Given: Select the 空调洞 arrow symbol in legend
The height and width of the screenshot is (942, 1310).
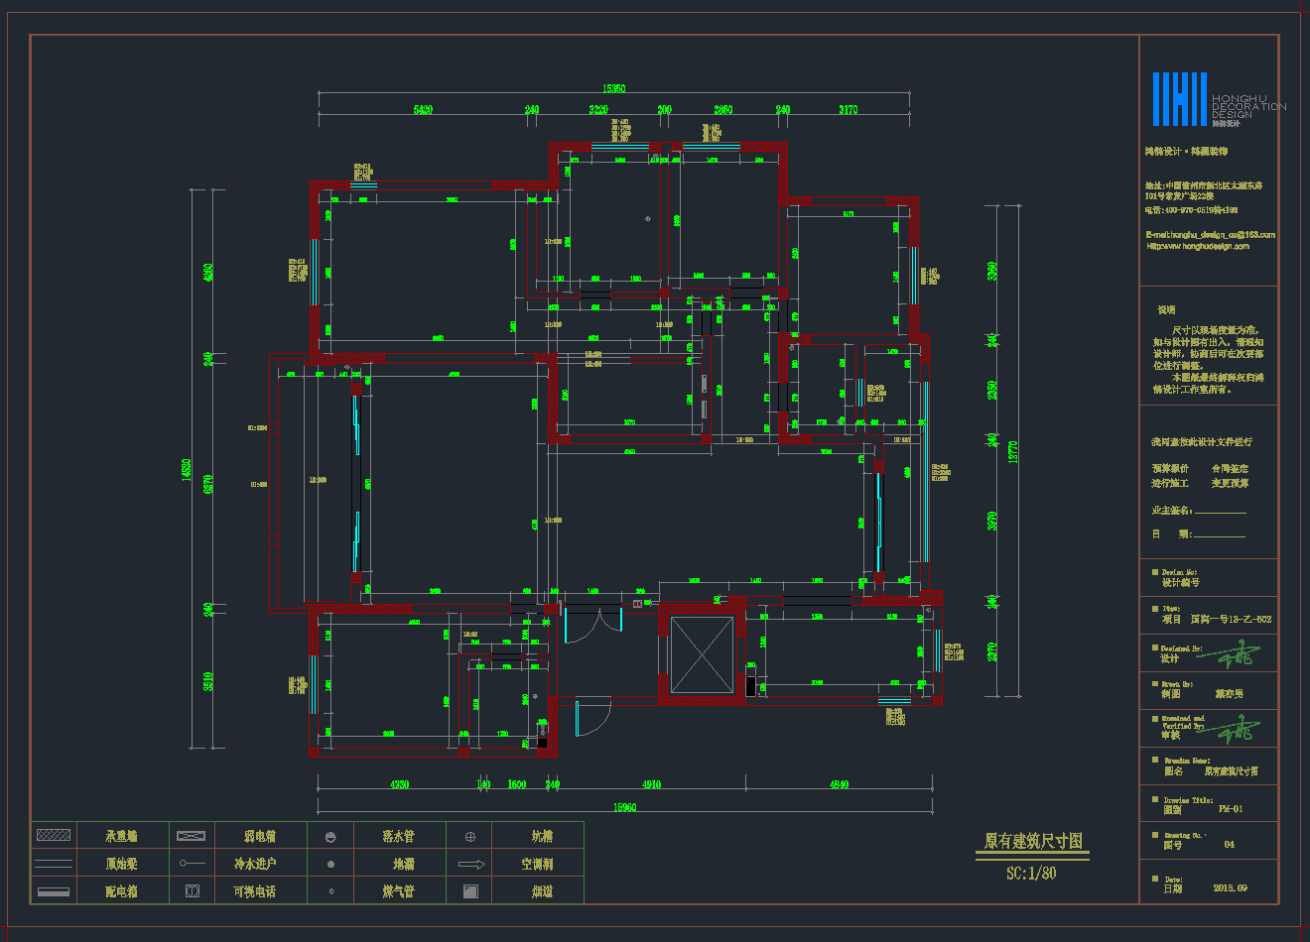Looking at the screenshot, I should click(x=470, y=865).
